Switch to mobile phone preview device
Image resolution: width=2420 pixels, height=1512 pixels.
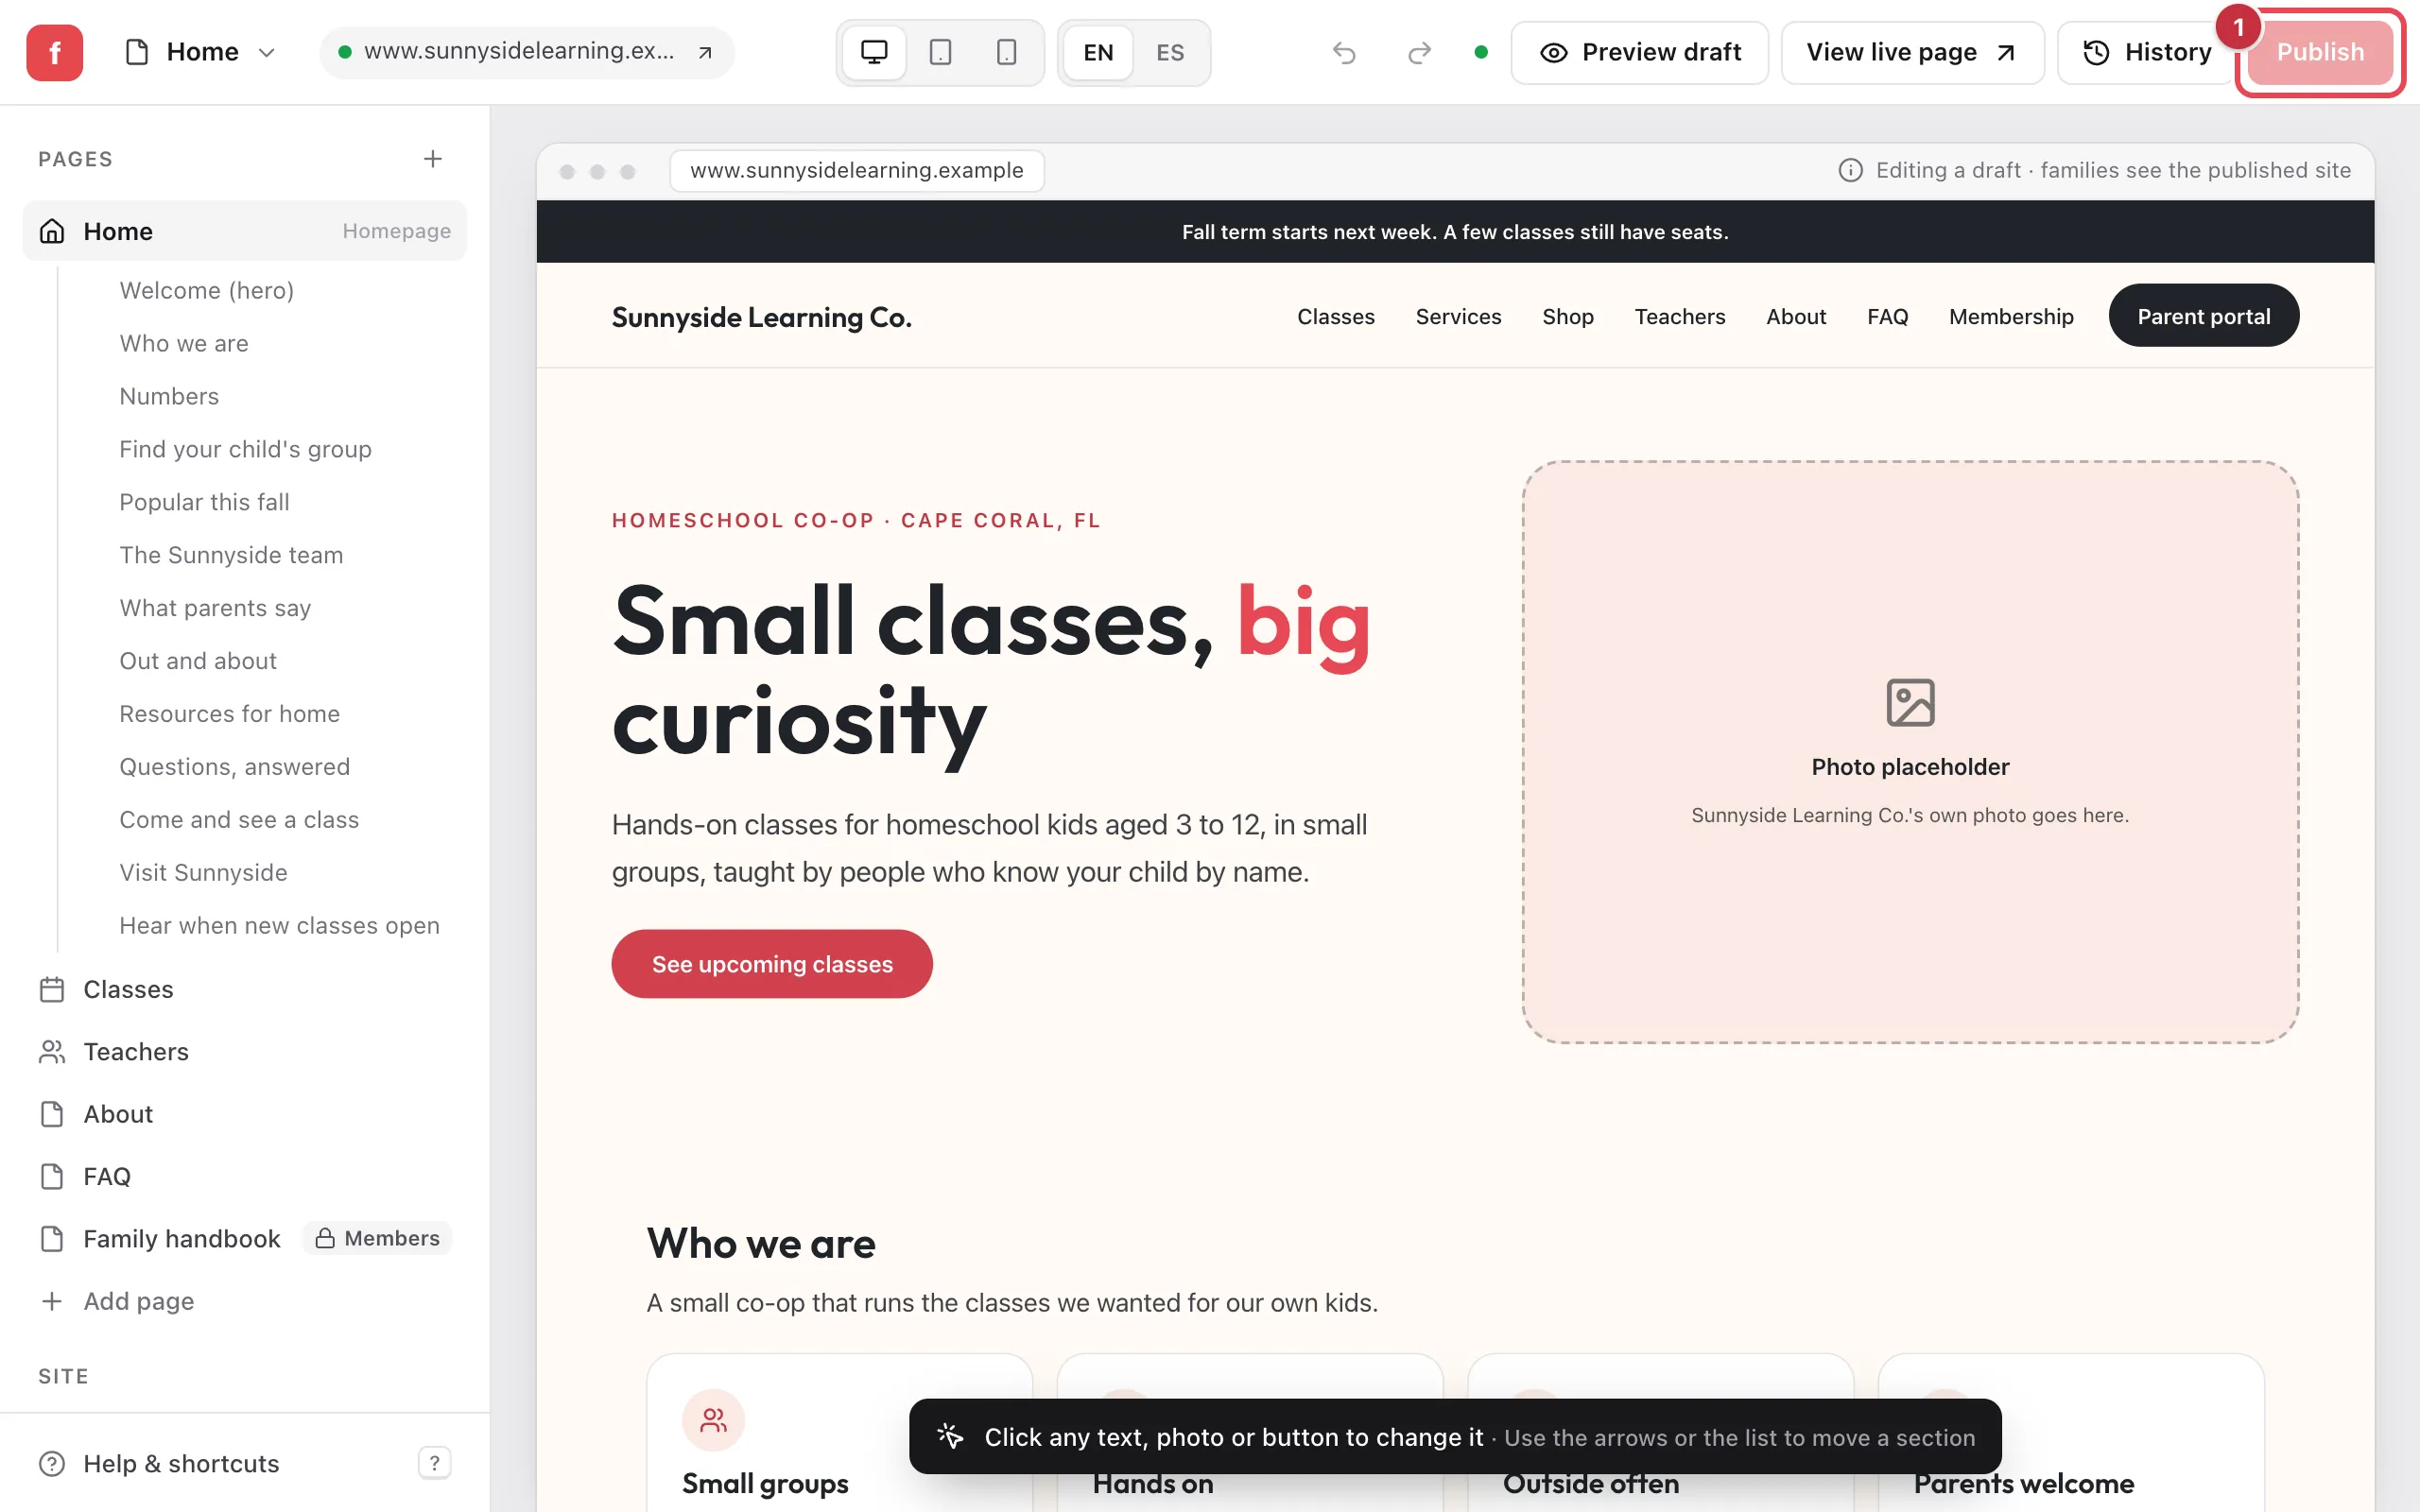pyautogui.click(x=1006, y=52)
